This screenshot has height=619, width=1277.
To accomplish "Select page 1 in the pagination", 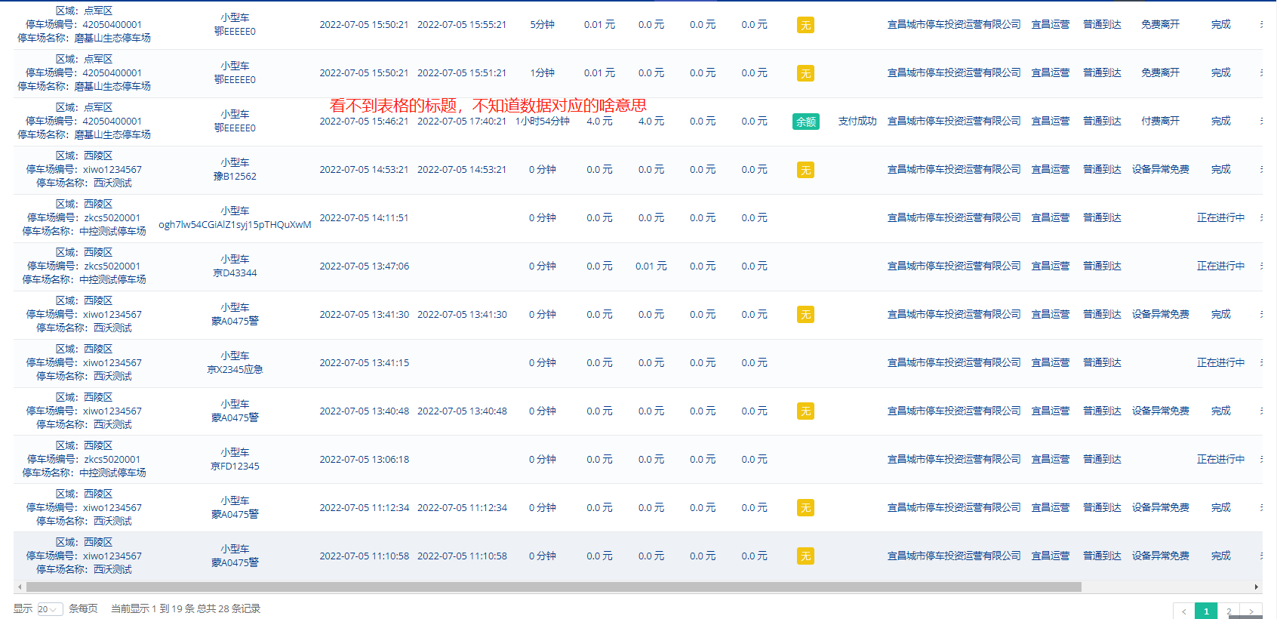I will click(1206, 611).
